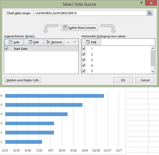Click the 10/28 date axis label
159x155 pixels.
pos(96,150)
